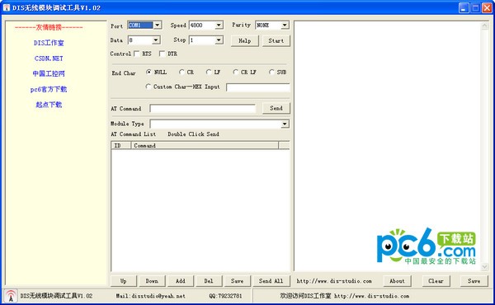Open DIS工作室 link
The image size is (495, 305).
tap(49, 43)
